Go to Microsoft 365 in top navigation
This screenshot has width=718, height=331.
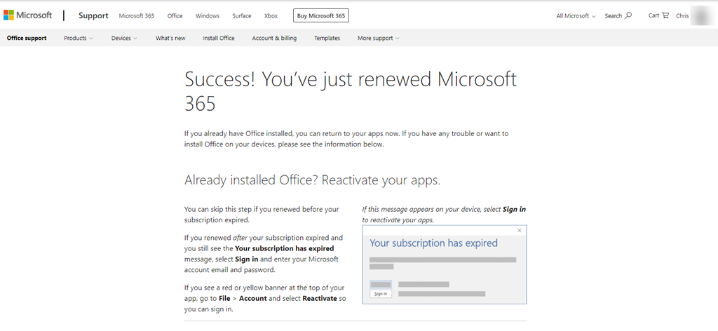[137, 15]
